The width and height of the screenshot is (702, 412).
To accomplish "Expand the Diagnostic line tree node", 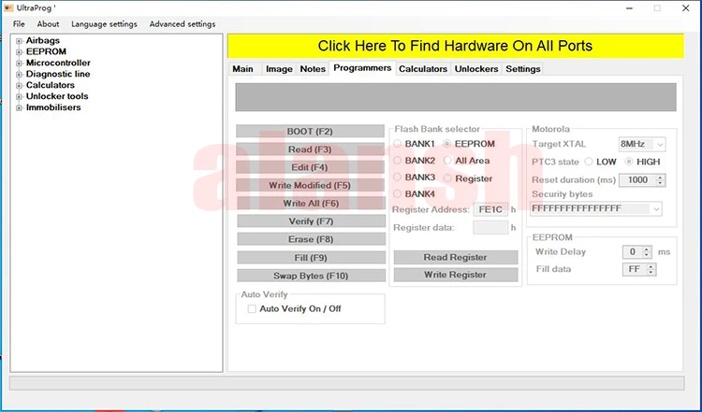I will [19, 75].
